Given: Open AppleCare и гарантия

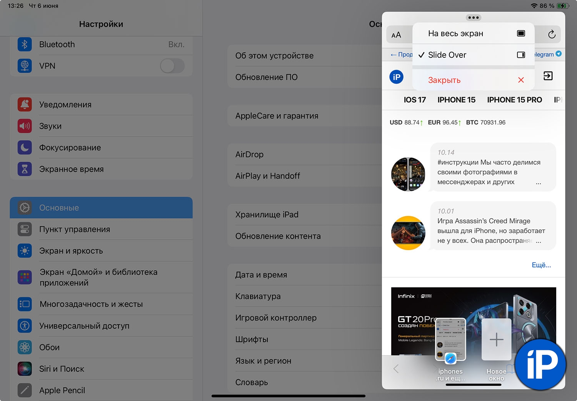Looking at the screenshot, I should [x=305, y=116].
